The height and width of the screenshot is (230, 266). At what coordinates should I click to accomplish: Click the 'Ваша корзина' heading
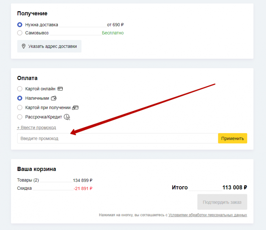[x=36, y=169]
